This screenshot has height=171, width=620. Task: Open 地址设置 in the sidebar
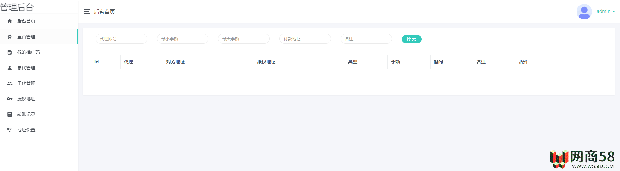click(39, 130)
